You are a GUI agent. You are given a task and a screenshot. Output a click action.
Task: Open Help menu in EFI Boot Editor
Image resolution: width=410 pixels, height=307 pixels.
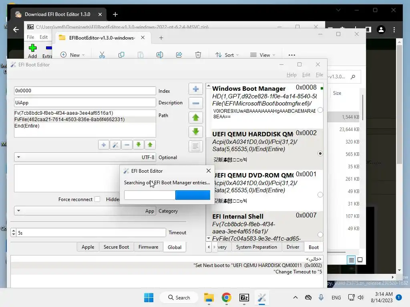point(291,75)
